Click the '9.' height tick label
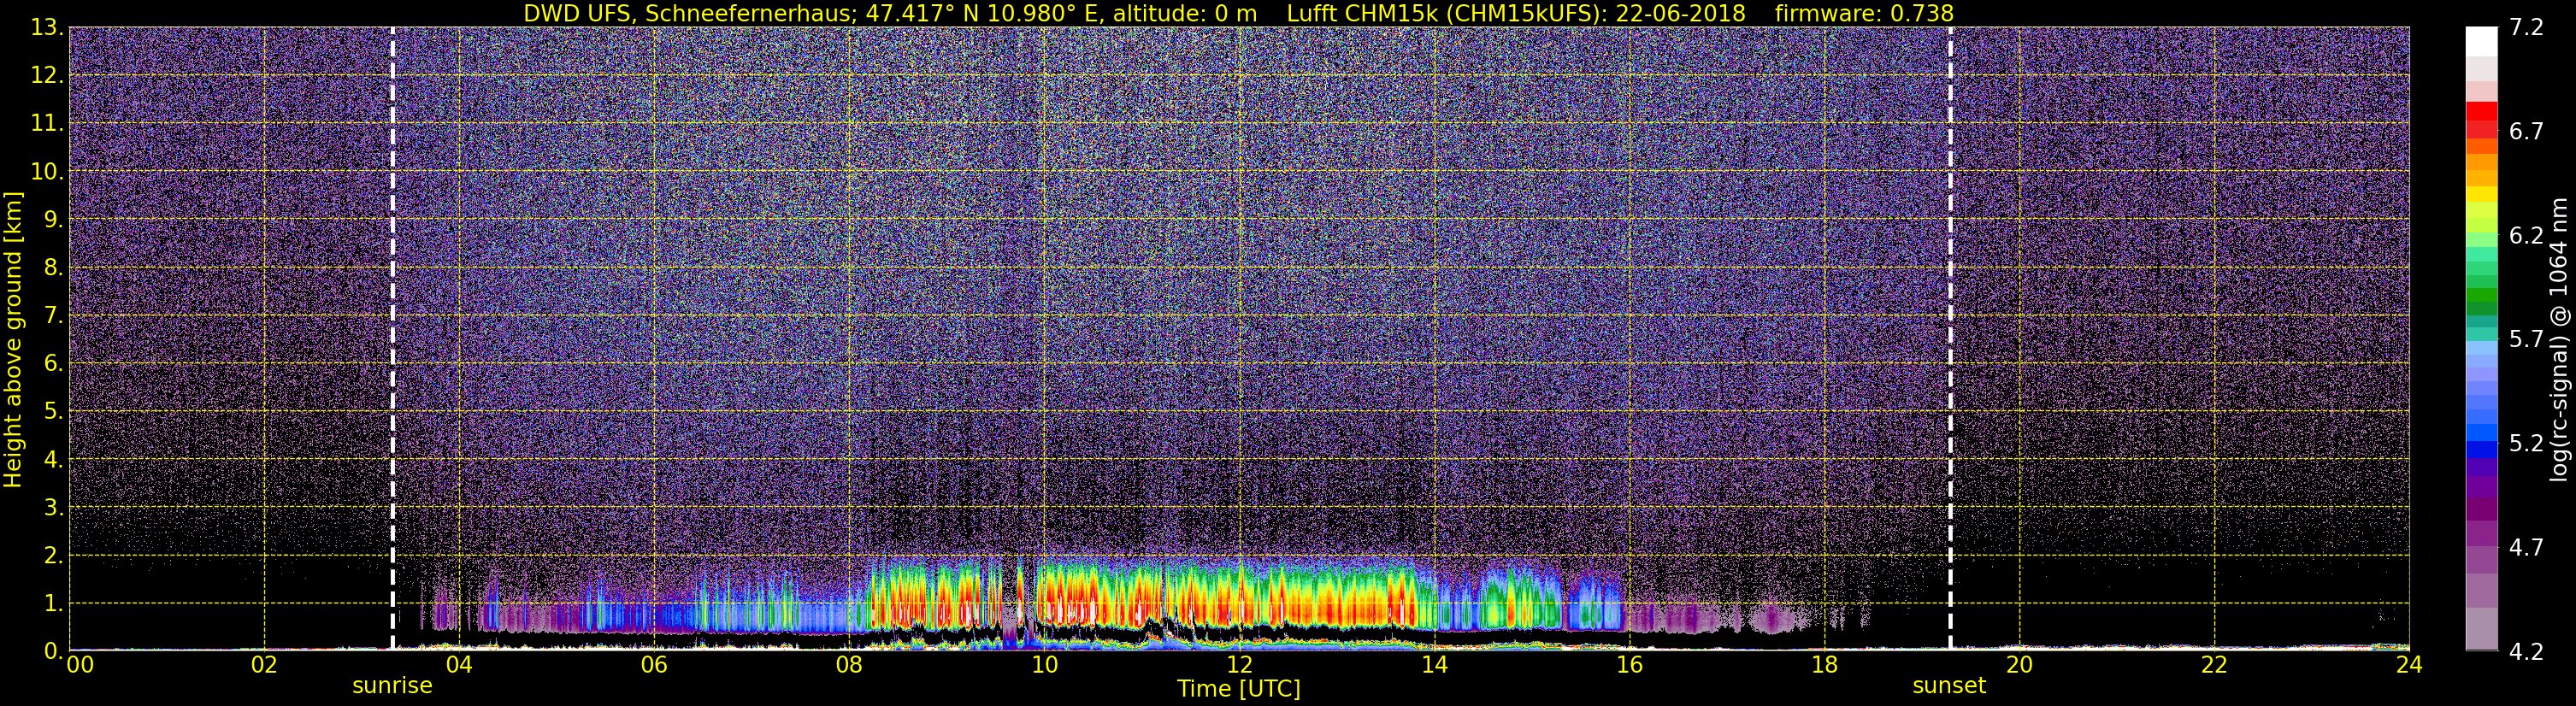The height and width of the screenshot is (706, 2576). tap(53, 220)
